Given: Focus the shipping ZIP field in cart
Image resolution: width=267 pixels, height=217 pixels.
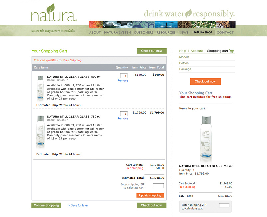Looking at the screenshot, I should (158, 186).
